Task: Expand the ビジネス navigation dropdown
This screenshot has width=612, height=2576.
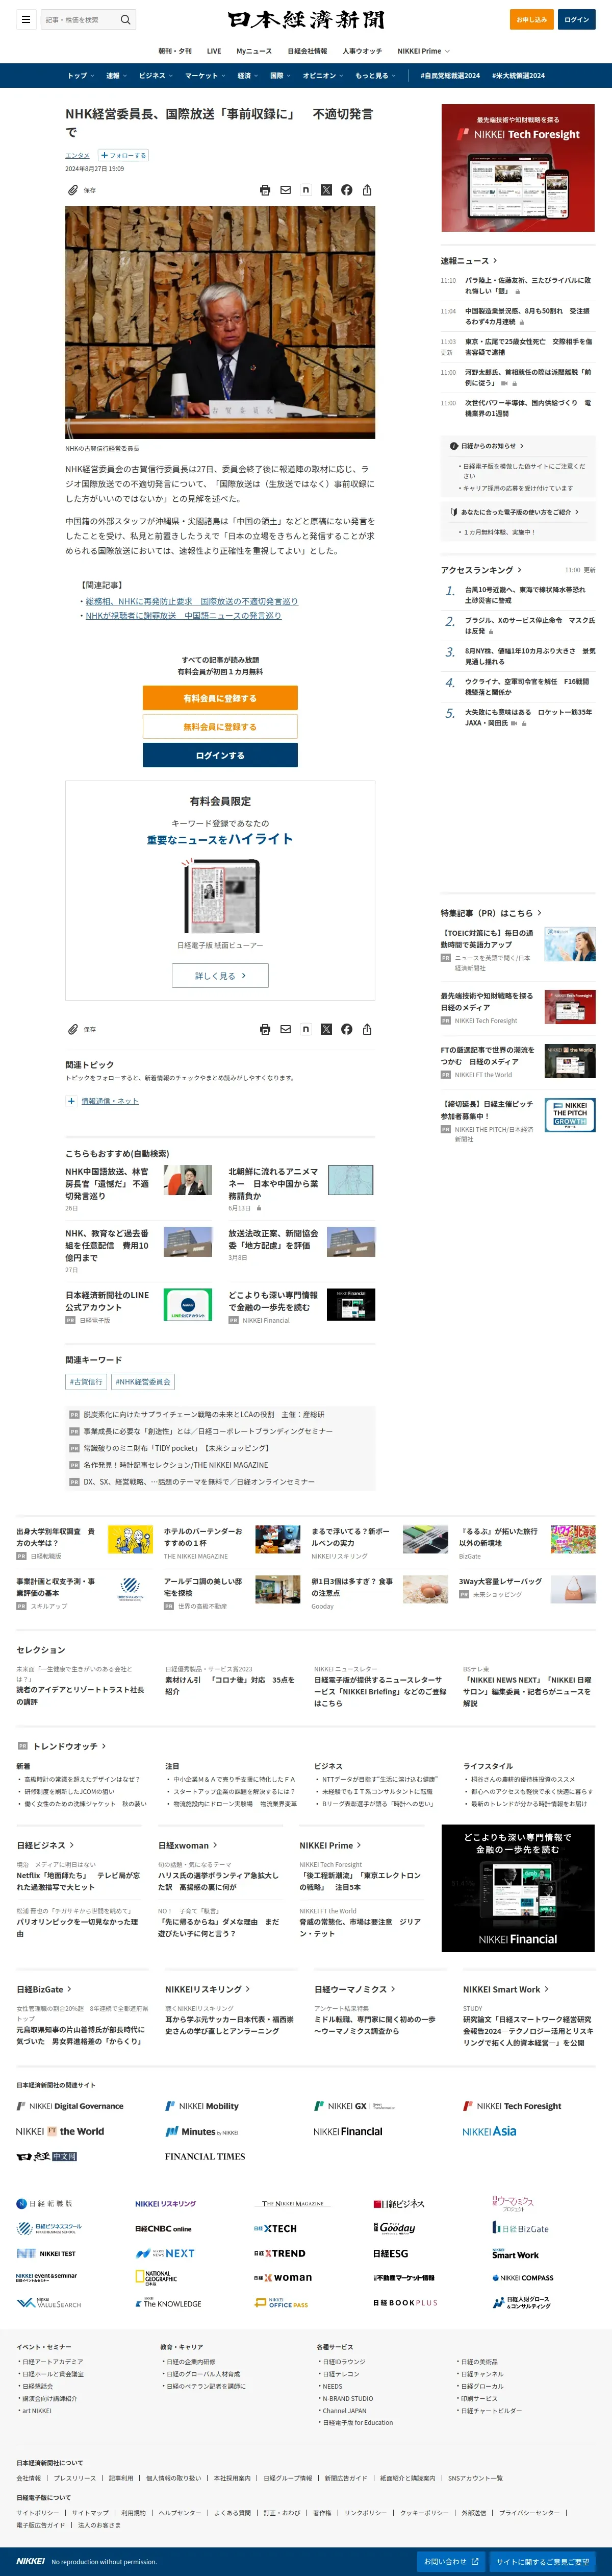Action: point(156,75)
